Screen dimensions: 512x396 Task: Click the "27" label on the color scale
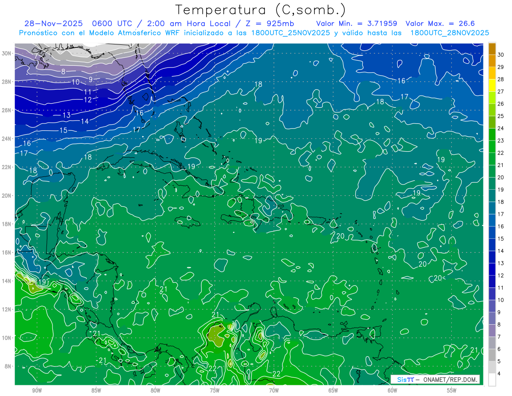pyautogui.click(x=501, y=92)
